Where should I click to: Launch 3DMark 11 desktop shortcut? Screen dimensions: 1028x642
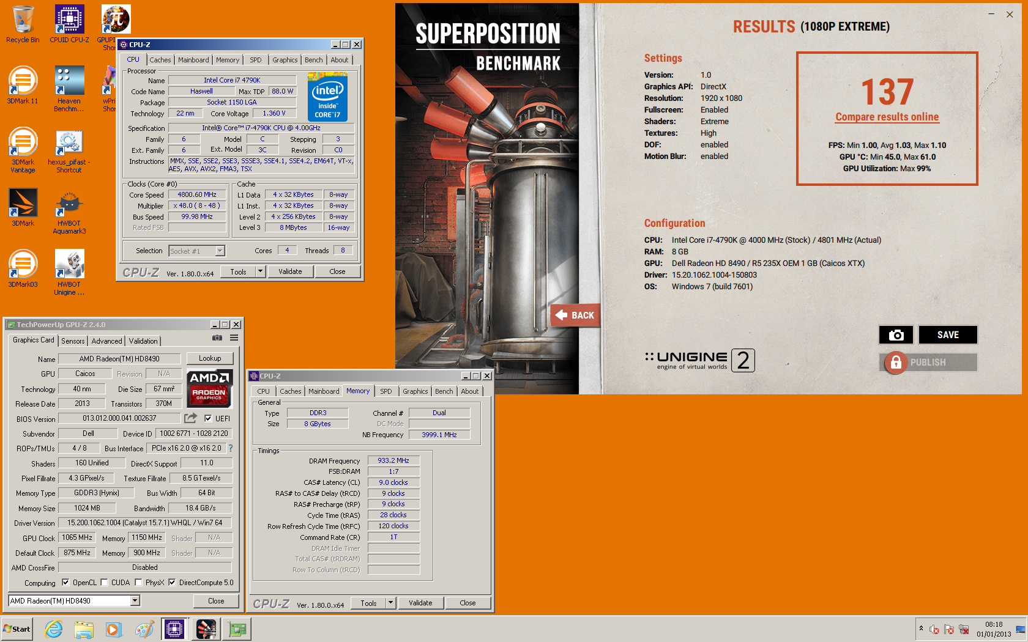[23, 86]
